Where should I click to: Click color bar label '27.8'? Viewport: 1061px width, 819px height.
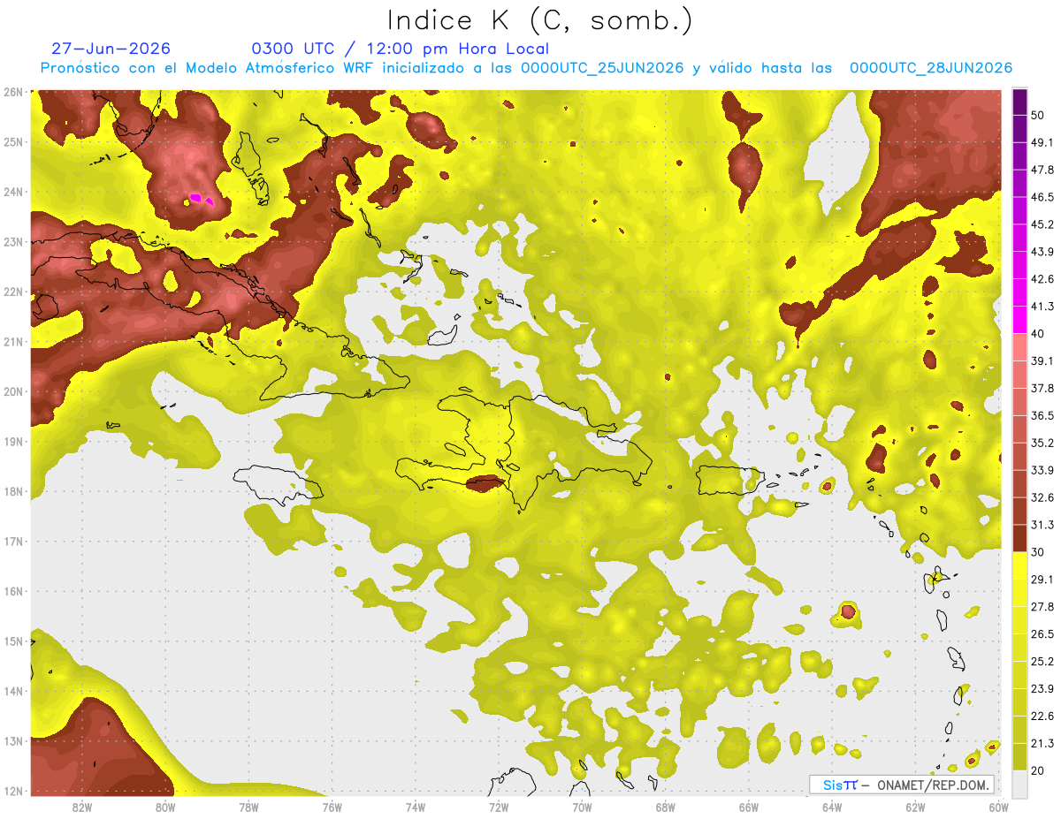click(1042, 607)
